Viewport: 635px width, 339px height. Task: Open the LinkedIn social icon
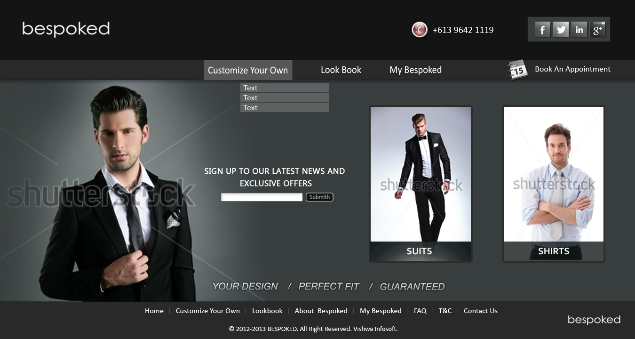[579, 30]
